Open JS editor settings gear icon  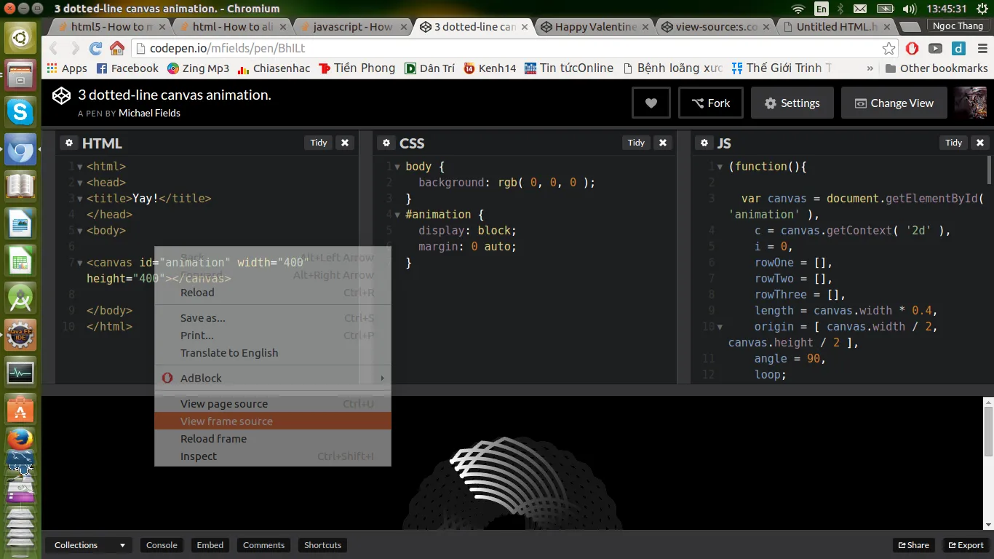(704, 143)
